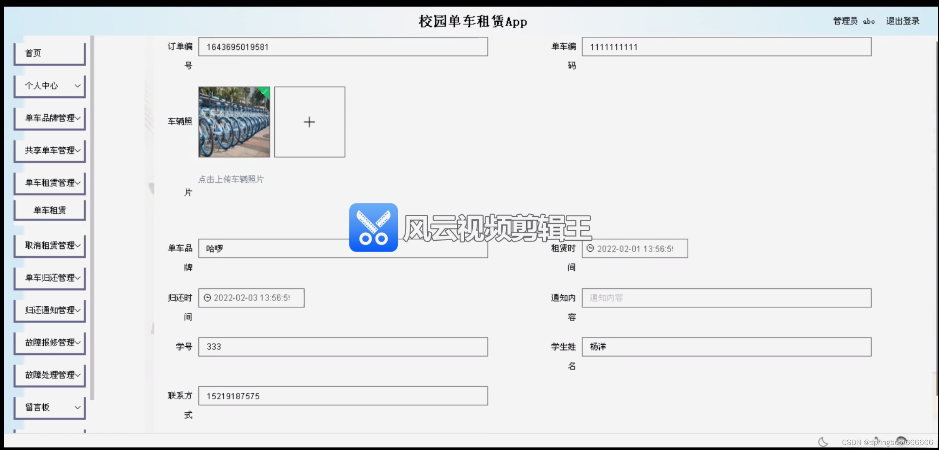Collapse 单车租赁管理 sidebar section

click(50, 182)
